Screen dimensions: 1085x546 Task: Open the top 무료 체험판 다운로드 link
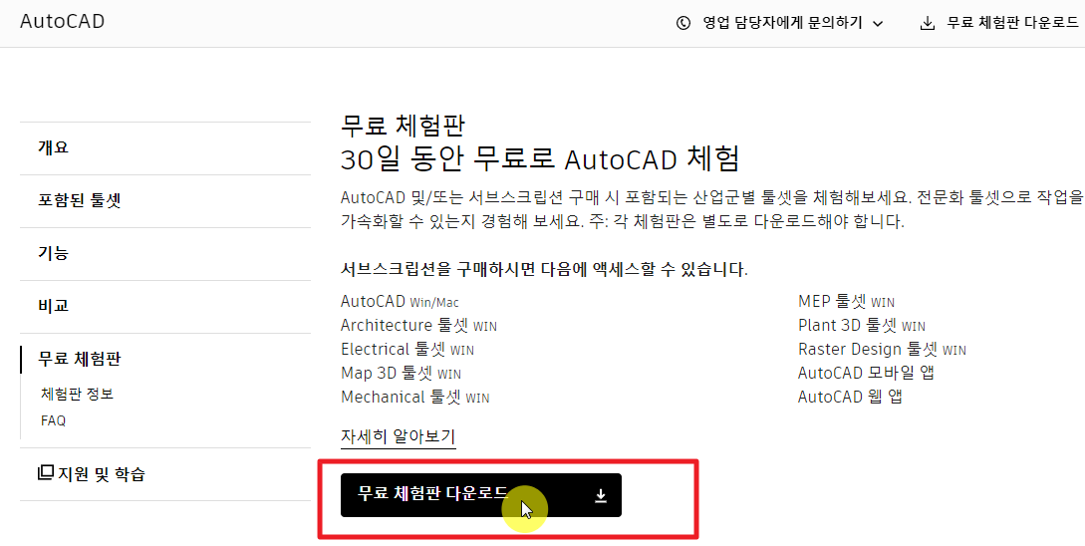pyautogui.click(x=1012, y=24)
